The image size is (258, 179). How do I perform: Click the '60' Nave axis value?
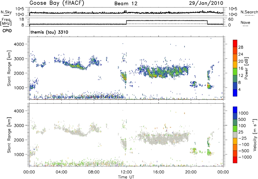coord(231,19)
